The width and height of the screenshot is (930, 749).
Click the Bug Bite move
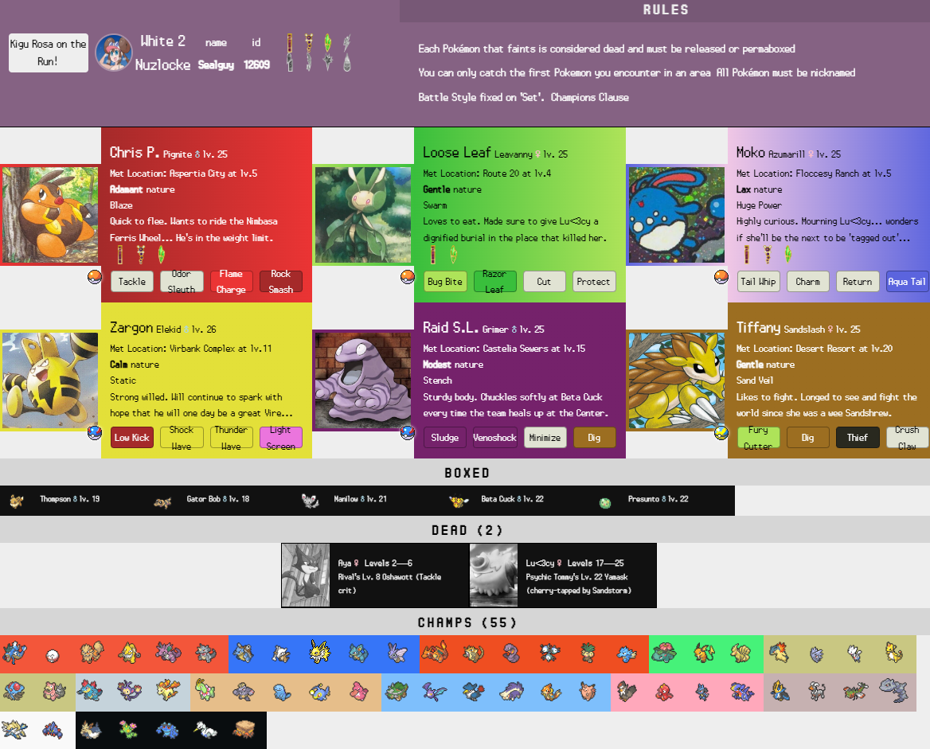click(x=445, y=282)
